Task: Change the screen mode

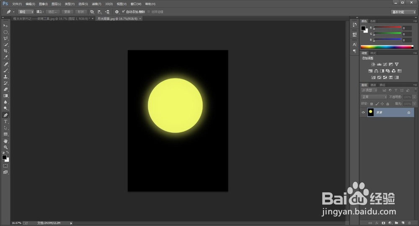Action: tap(5, 173)
